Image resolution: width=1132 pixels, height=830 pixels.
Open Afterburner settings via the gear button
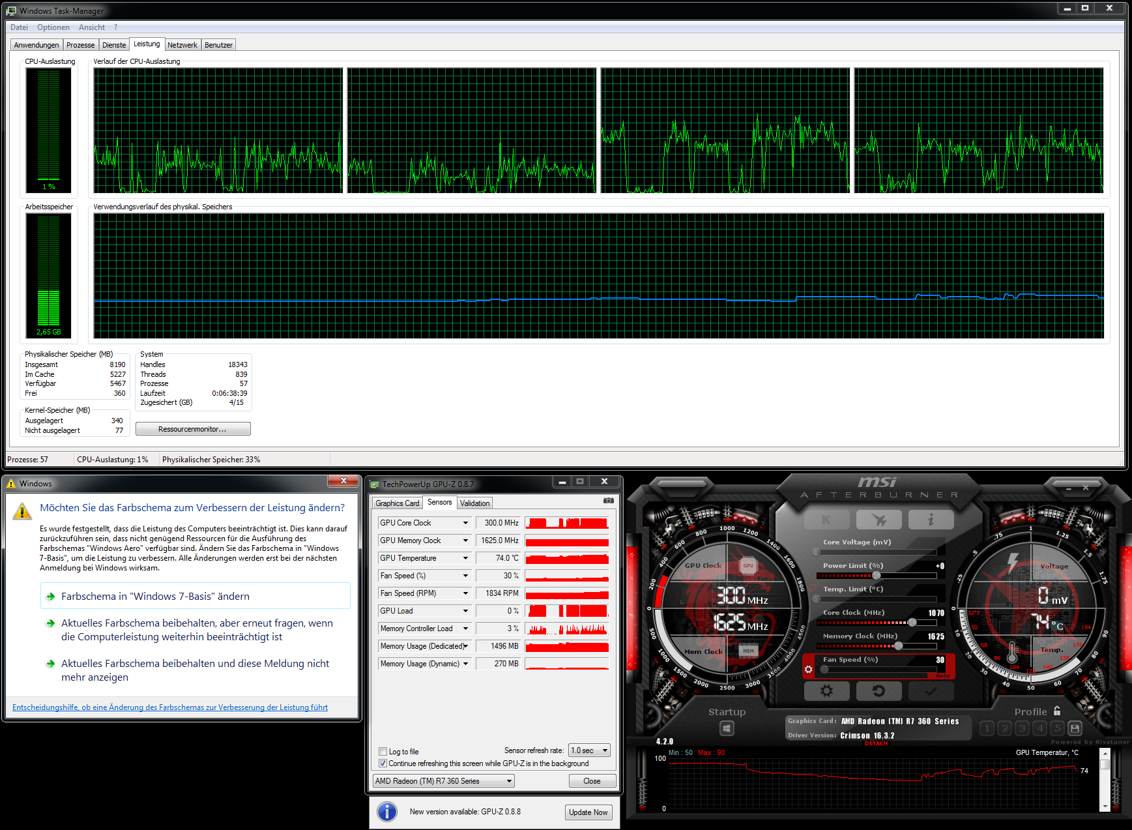pos(826,690)
